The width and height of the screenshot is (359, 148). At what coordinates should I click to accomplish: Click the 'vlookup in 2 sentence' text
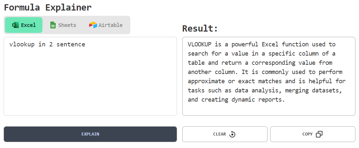click(47, 44)
